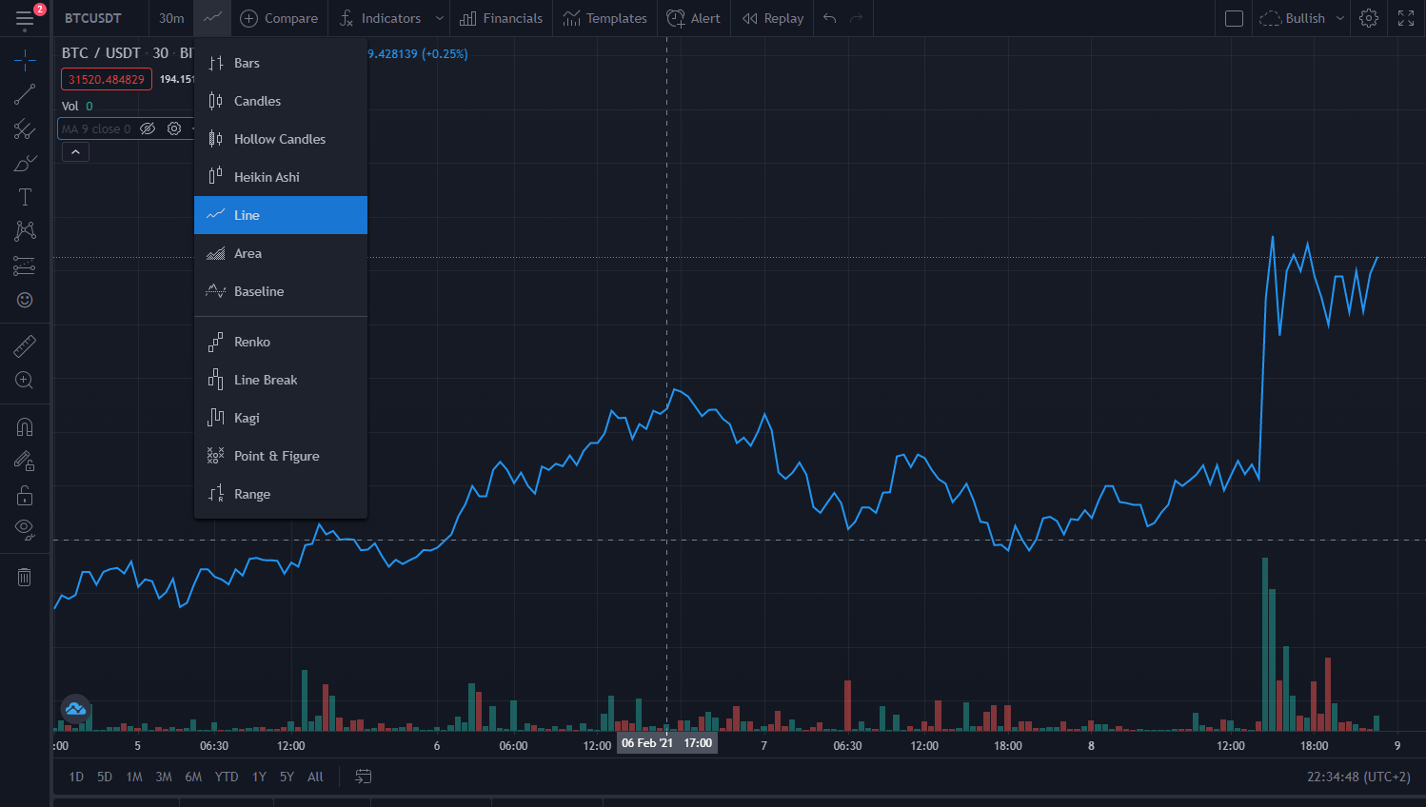The height and width of the screenshot is (807, 1426).
Task: Select the text annotation tool
Action: [x=25, y=197]
